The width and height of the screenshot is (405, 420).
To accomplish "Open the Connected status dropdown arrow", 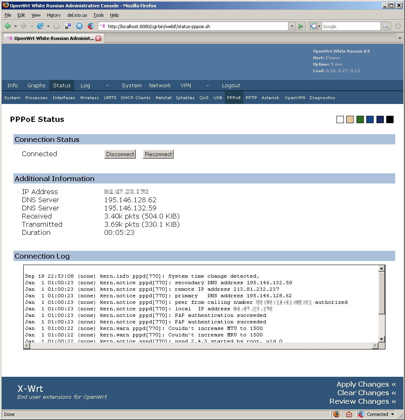I will (392, 414).
